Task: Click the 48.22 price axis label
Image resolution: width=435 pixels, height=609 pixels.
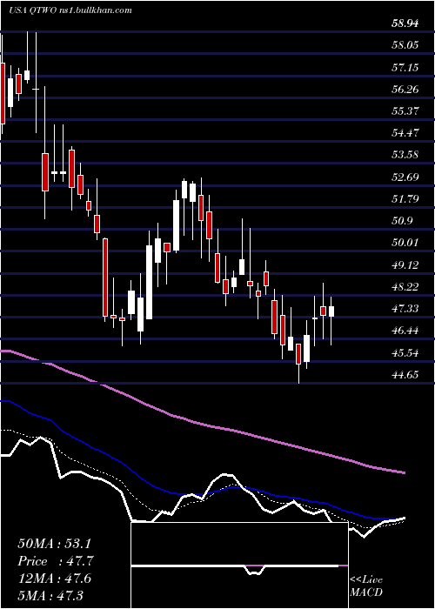Action: point(405,287)
